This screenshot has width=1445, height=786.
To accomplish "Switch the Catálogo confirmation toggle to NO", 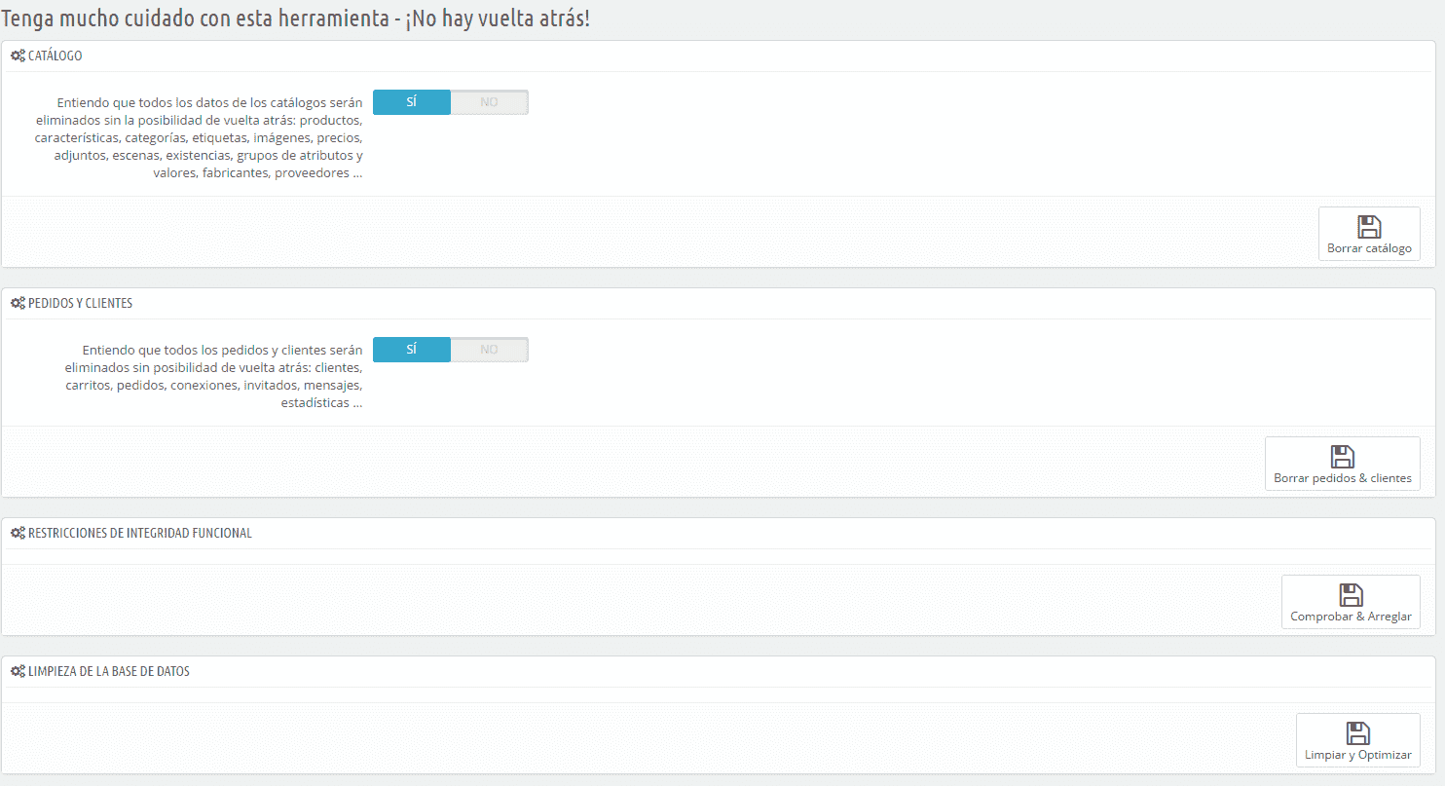I will 489,102.
